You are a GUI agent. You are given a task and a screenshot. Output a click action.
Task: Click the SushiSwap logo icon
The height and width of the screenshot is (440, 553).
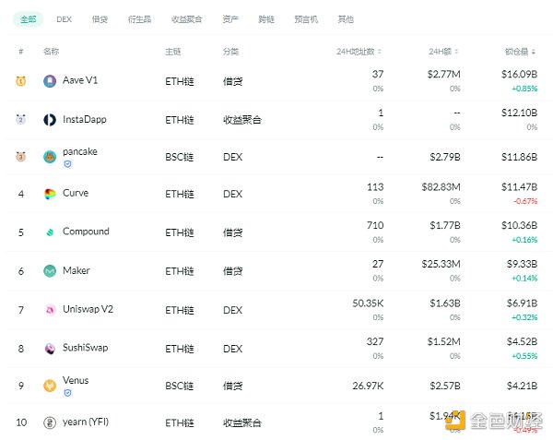pyautogui.click(x=50, y=349)
